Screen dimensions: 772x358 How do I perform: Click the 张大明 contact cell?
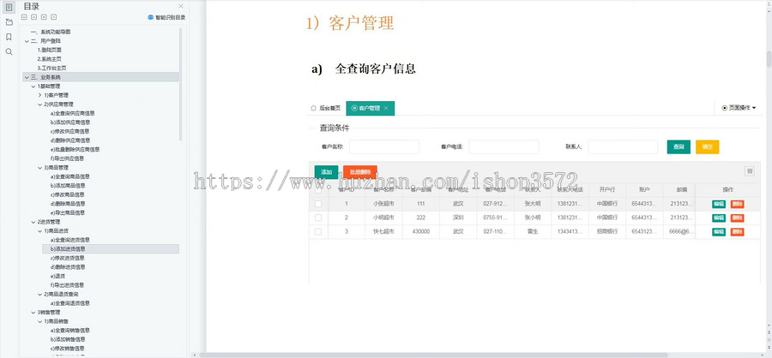(532, 204)
